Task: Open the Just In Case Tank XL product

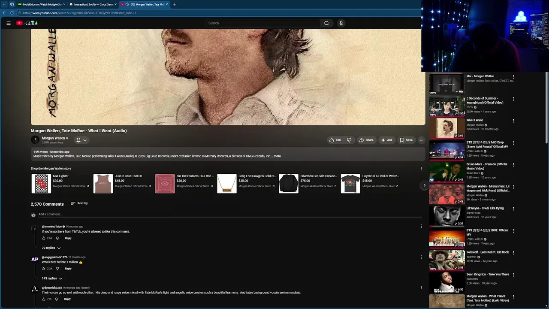Action: click(x=123, y=184)
